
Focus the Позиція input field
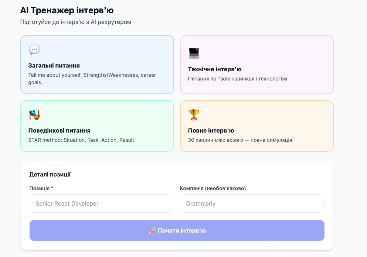(x=102, y=203)
